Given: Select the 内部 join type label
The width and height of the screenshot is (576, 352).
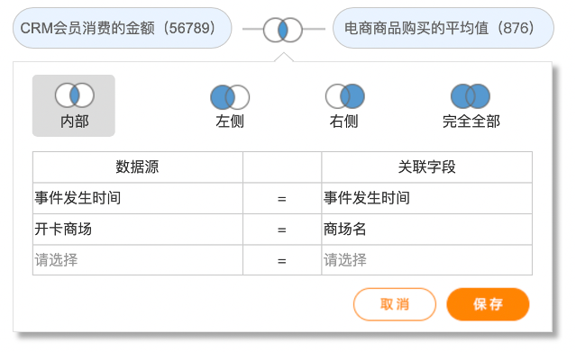Looking at the screenshot, I should 75,122.
